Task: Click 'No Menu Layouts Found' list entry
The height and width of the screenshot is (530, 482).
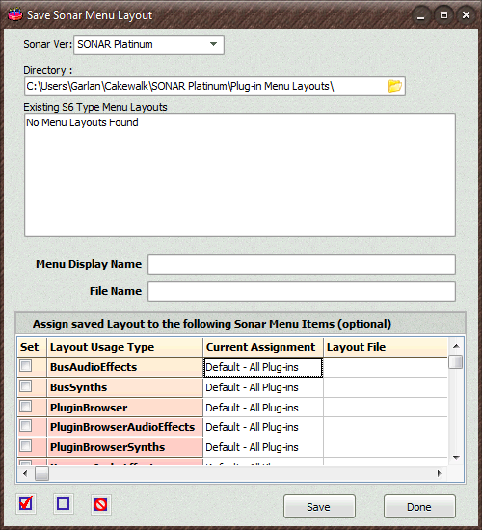Action: [x=82, y=122]
